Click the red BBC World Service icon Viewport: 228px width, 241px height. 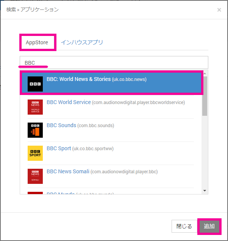coord(35,107)
